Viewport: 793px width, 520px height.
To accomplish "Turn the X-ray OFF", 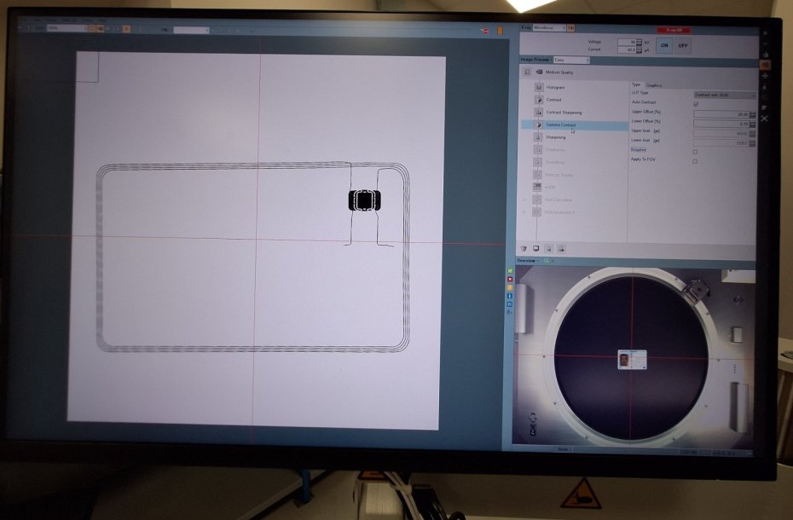I will tap(683, 45).
